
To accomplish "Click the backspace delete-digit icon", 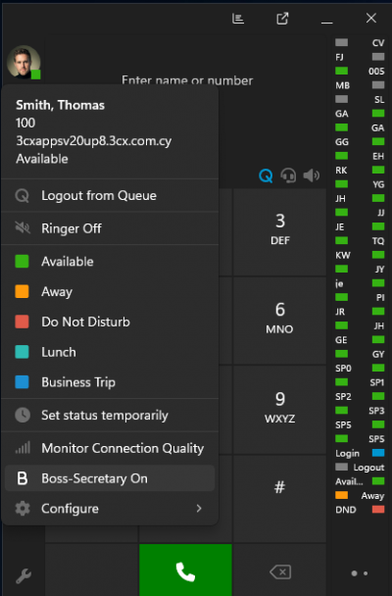I will (280, 571).
